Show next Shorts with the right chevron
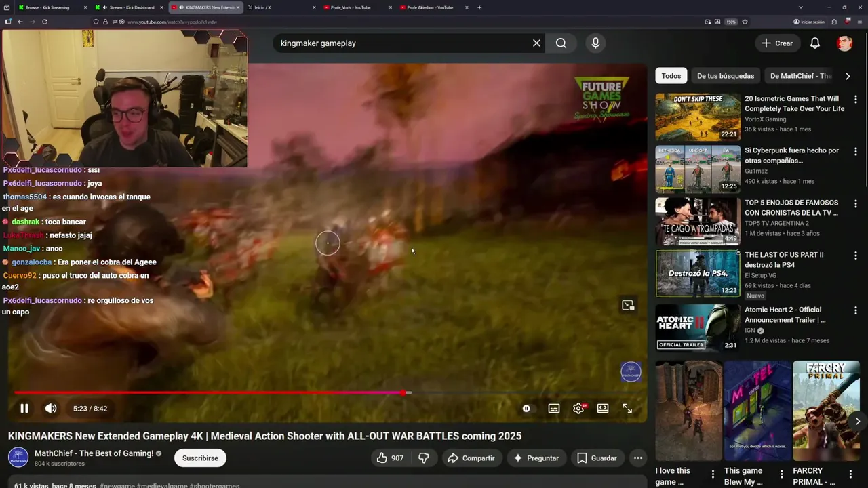 (x=857, y=421)
